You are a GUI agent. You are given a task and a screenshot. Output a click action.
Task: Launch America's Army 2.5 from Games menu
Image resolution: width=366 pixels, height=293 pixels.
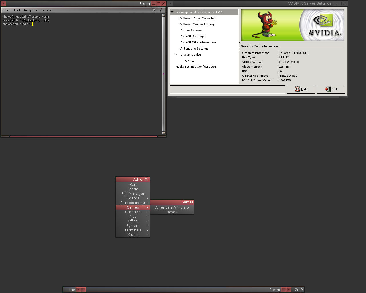pyautogui.click(x=172, y=207)
